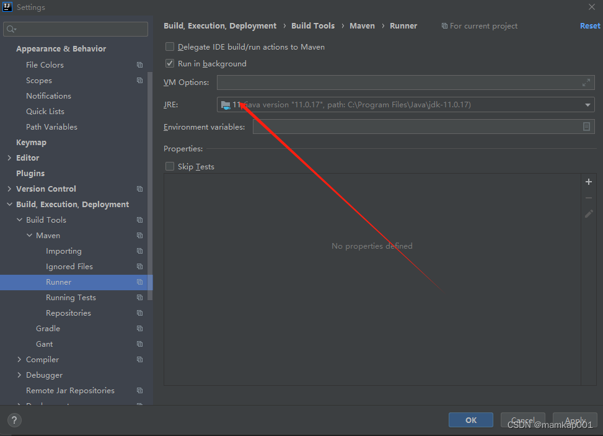Click the search magnifier icon in settings
The height and width of the screenshot is (436, 603).
coord(11,29)
